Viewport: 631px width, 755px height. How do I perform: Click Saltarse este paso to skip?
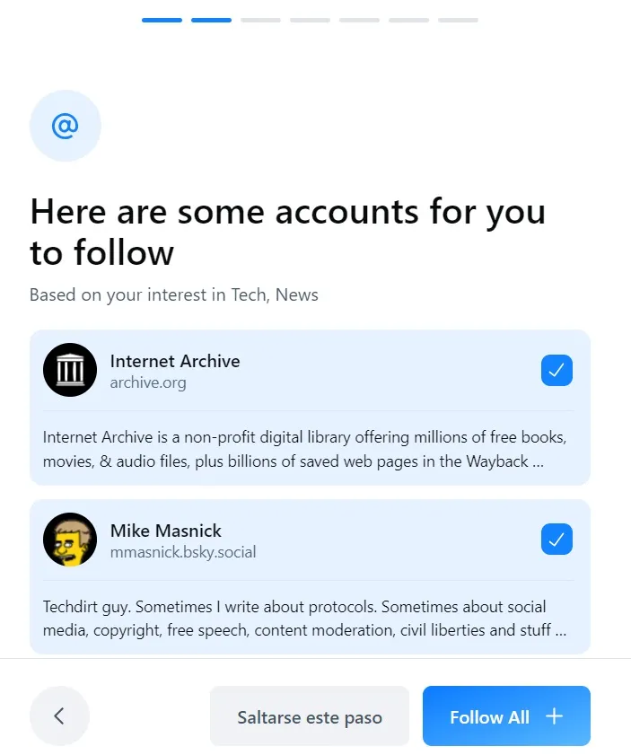point(310,716)
